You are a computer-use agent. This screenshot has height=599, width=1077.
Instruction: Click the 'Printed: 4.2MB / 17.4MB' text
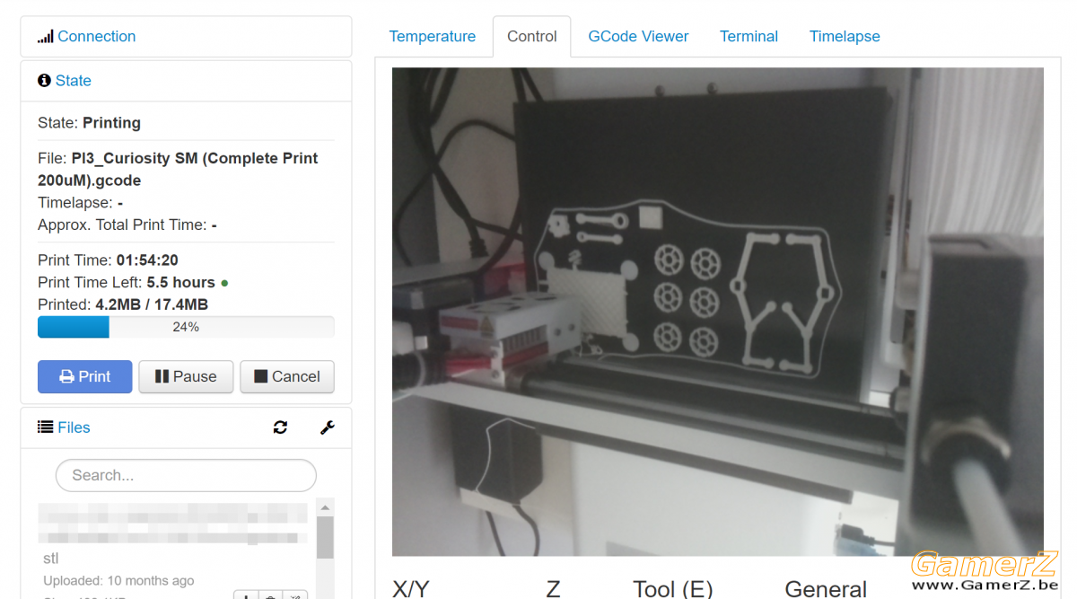[123, 305]
